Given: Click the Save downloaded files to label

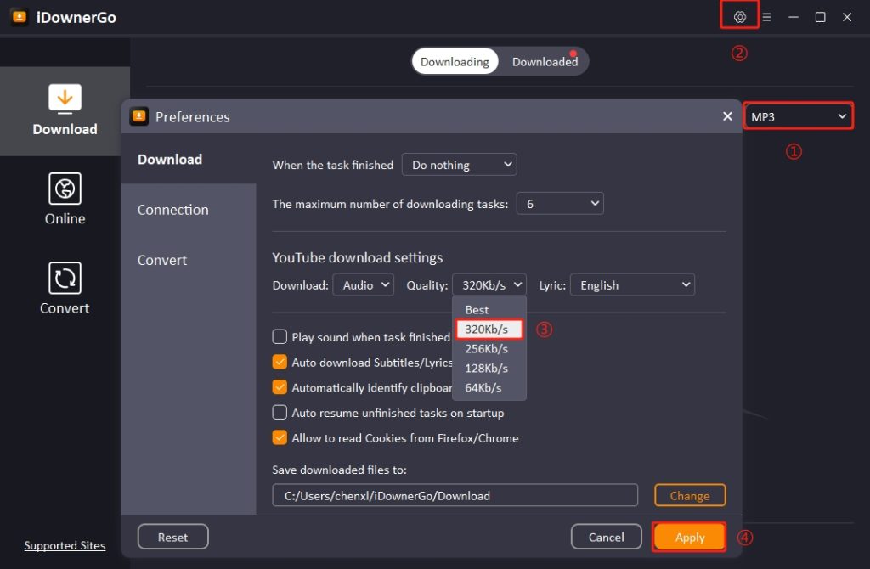Looking at the screenshot, I should click(340, 470).
